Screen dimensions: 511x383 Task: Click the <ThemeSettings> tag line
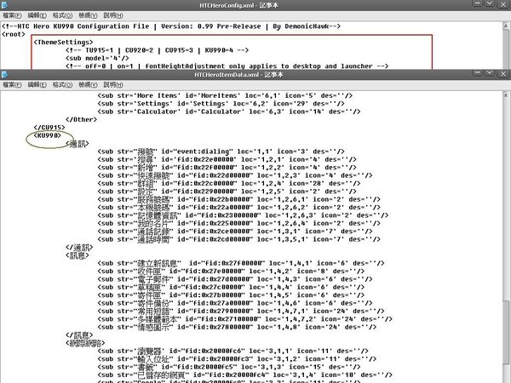(63, 43)
